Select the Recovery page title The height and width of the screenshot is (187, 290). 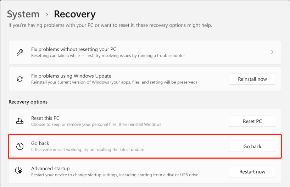74,15
